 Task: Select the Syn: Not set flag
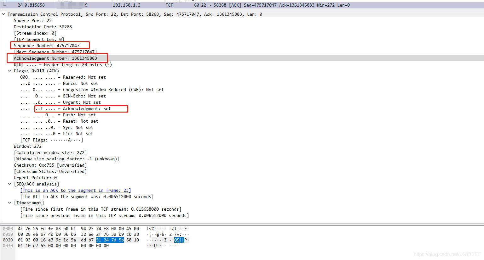click(57, 127)
